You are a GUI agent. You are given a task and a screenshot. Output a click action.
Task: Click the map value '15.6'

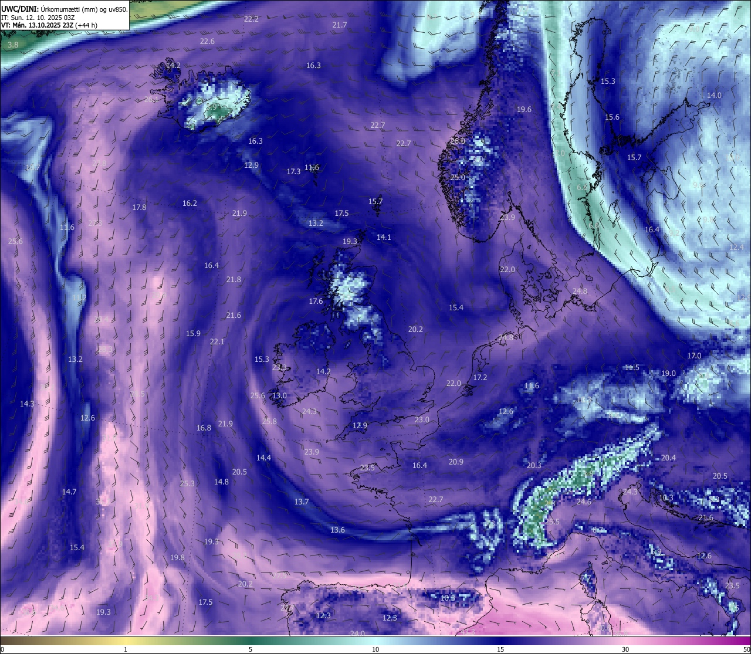pos(612,117)
